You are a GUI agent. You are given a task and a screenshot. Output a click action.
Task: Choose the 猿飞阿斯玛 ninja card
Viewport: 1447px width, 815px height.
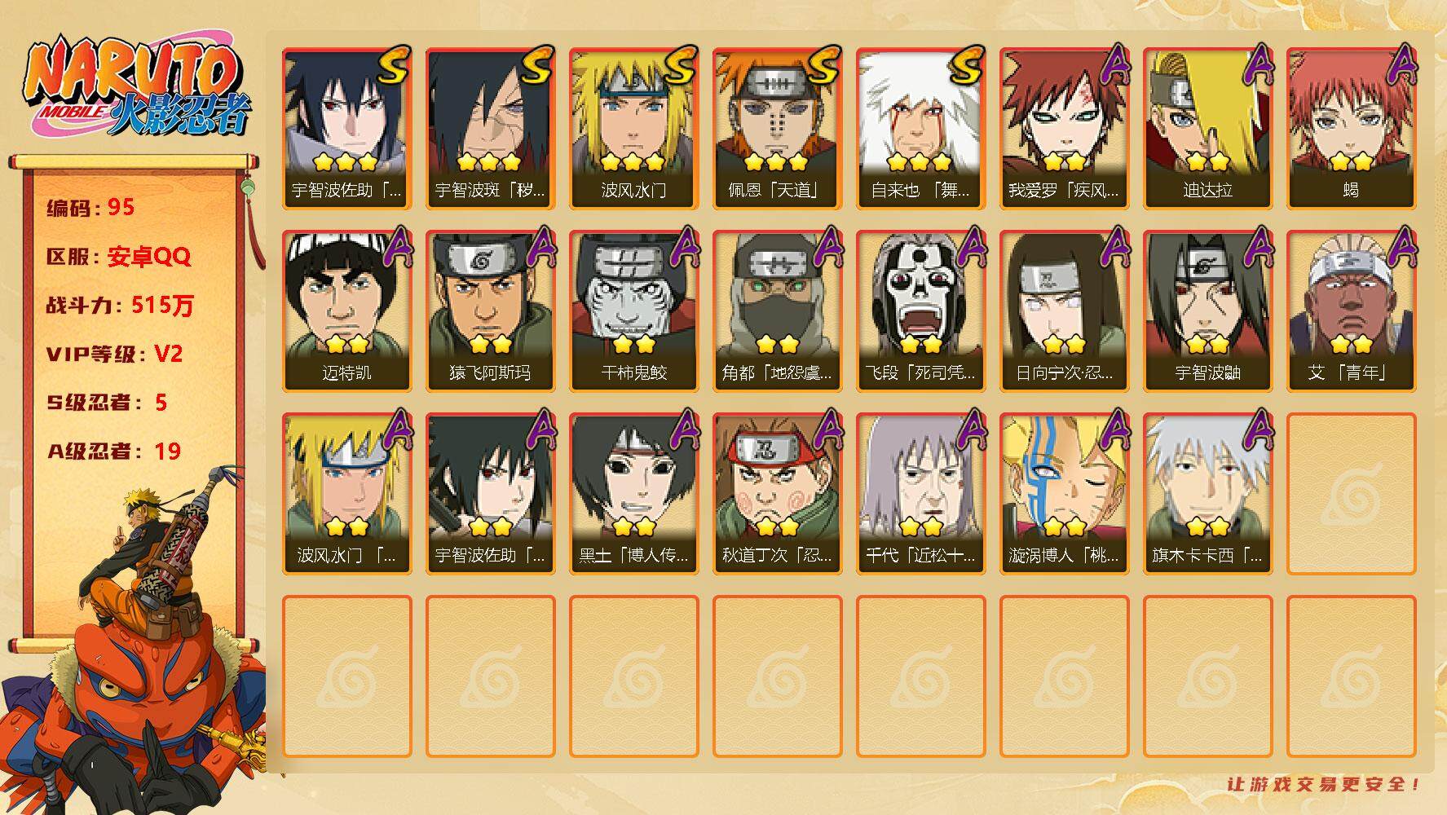coord(490,311)
